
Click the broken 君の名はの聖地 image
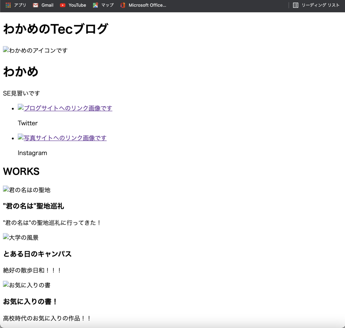click(27, 190)
